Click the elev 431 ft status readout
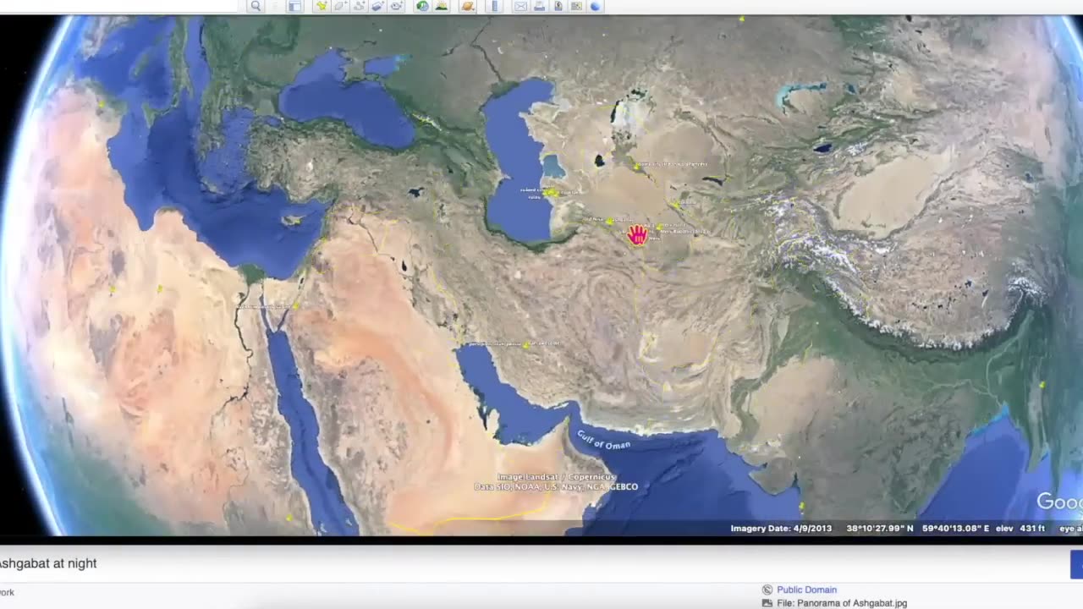 [1020, 529]
